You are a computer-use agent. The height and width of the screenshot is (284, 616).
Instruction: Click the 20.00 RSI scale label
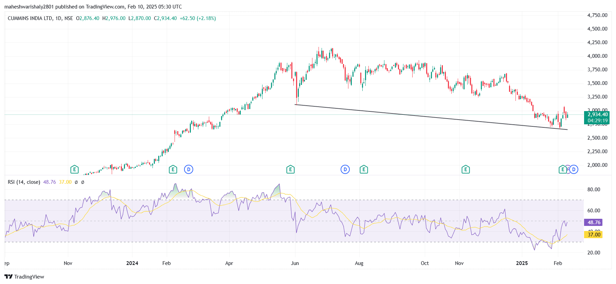click(x=594, y=253)
